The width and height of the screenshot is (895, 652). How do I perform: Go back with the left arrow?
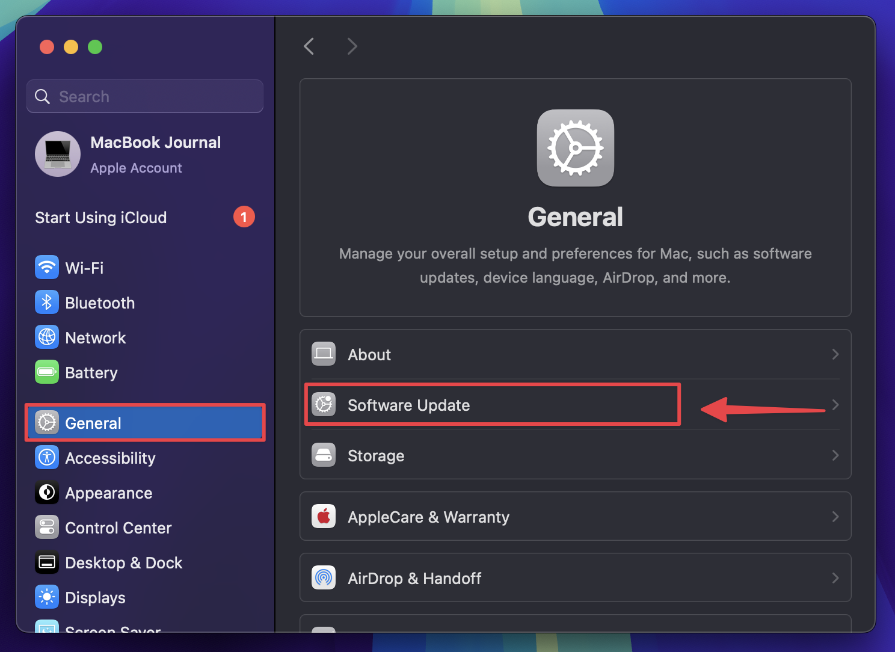point(309,46)
